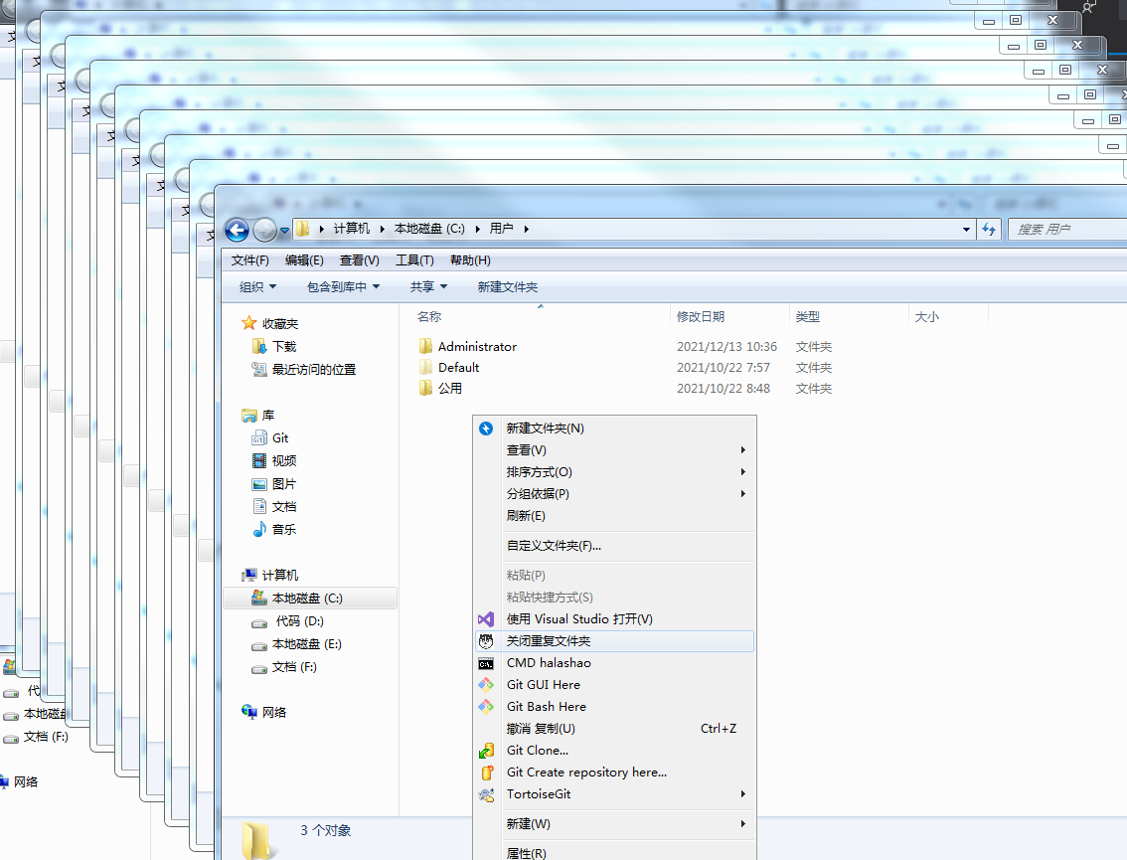The image size is (1127, 860).
Task: Open the 音乐 library icon
Action: (258, 529)
